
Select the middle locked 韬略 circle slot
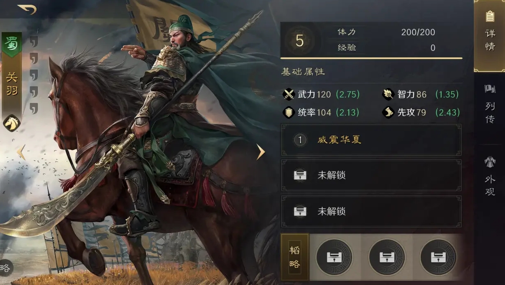pos(387,257)
